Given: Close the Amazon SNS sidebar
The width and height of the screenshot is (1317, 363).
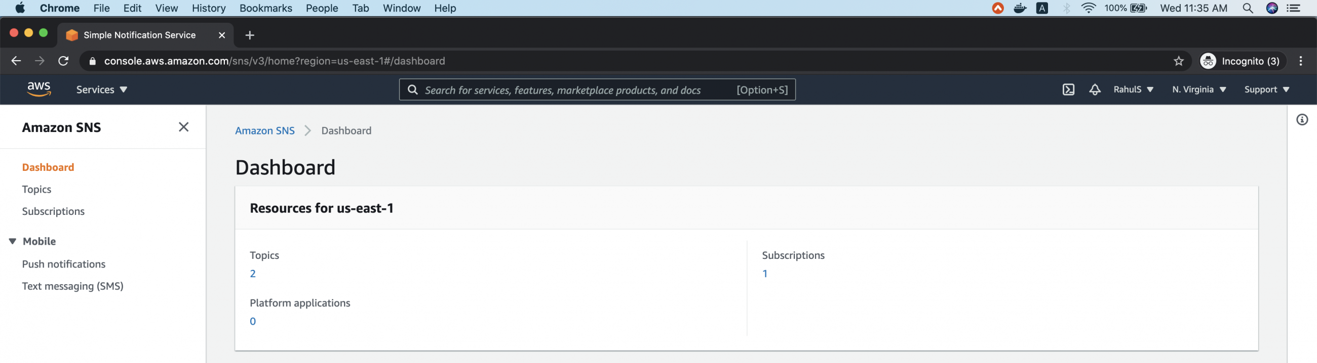Looking at the screenshot, I should tap(183, 126).
